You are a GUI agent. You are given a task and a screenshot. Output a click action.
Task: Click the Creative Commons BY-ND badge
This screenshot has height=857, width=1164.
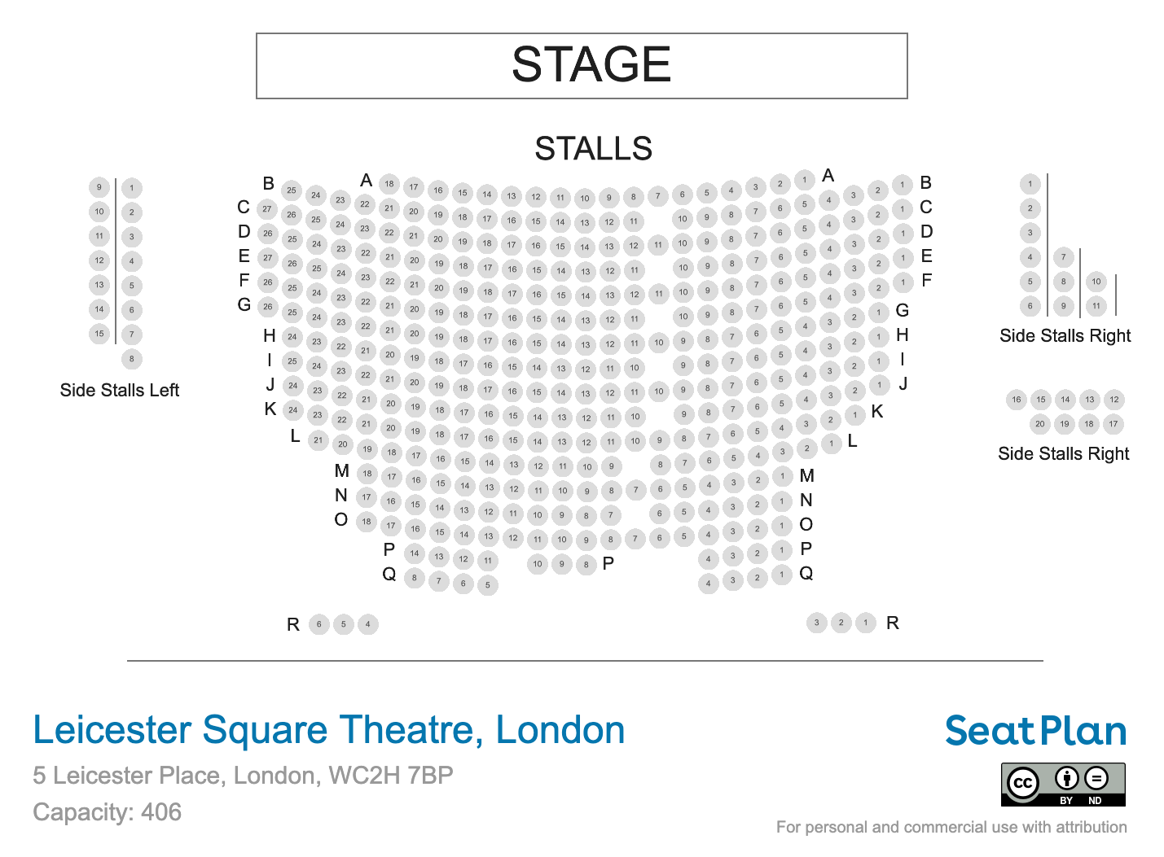(1063, 784)
